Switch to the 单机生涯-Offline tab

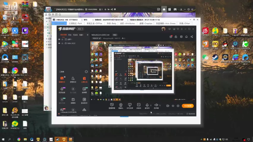(94, 23)
